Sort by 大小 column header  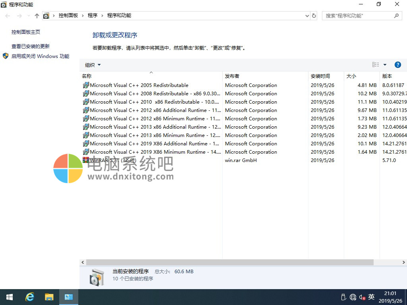(x=362, y=76)
